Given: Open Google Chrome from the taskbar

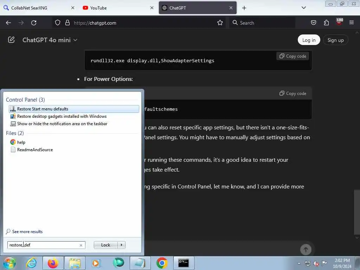Looking at the screenshot, I should [162, 263].
